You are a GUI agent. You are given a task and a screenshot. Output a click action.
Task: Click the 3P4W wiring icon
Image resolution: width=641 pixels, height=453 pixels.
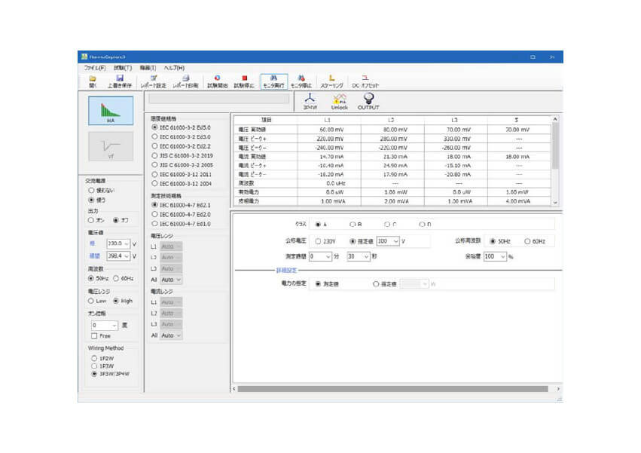point(310,101)
